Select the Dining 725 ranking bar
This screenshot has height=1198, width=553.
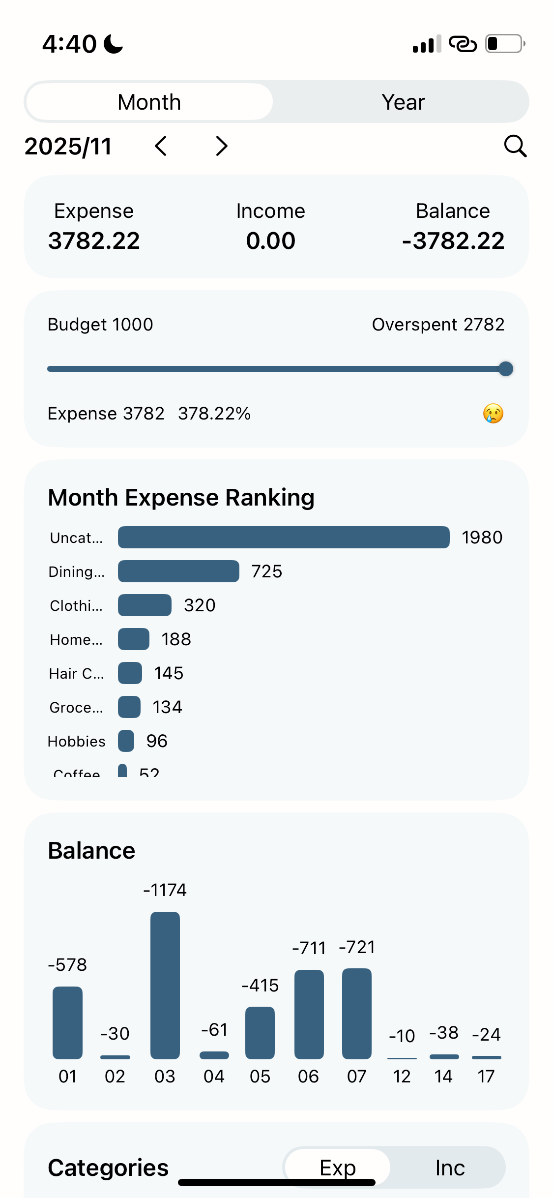tap(178, 571)
